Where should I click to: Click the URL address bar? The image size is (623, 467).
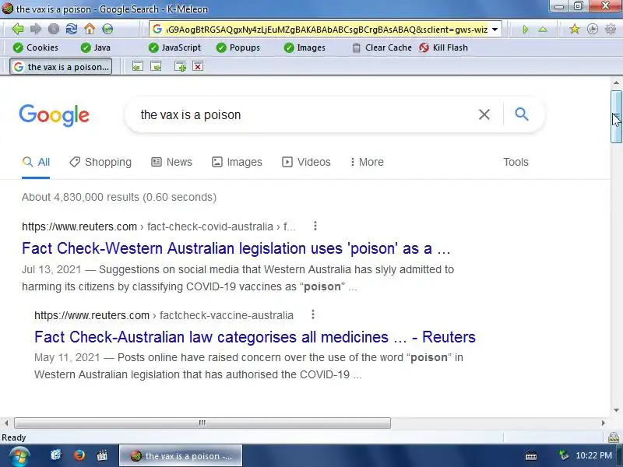[x=326, y=30]
